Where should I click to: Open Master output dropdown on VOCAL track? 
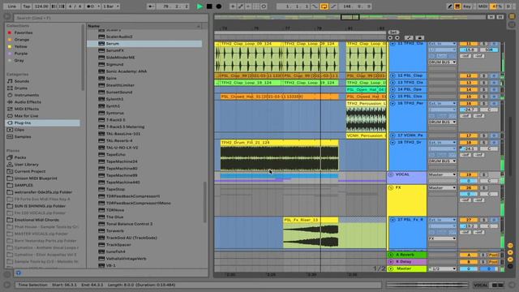442,174
